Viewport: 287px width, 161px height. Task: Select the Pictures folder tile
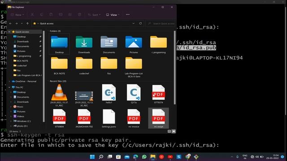[134, 44]
